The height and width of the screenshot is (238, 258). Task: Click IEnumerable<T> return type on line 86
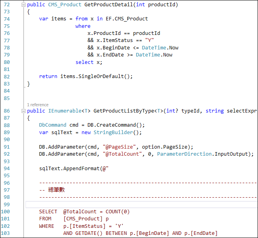69,111
